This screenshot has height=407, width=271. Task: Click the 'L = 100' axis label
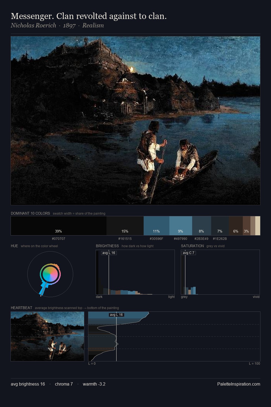[254, 364]
